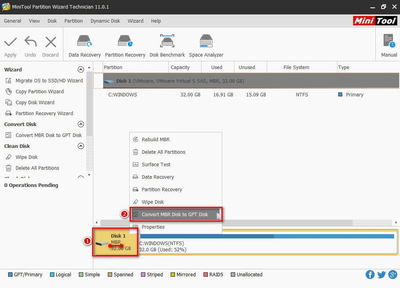Image resolution: width=400 pixels, height=288 pixels.
Task: Choose Data Recovery in context menu
Action: coord(176,177)
